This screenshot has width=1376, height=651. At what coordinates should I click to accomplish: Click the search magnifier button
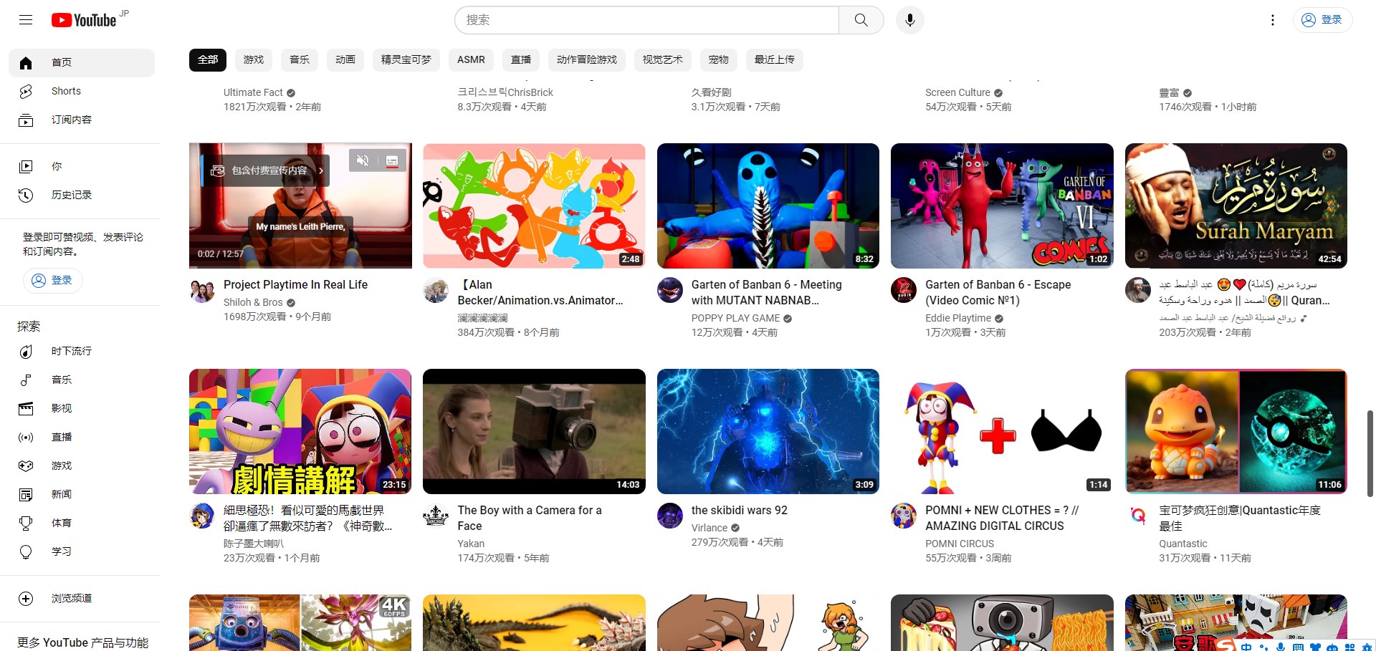[861, 20]
